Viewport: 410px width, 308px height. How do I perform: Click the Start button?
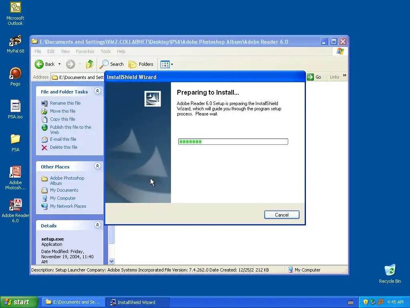click(19, 302)
